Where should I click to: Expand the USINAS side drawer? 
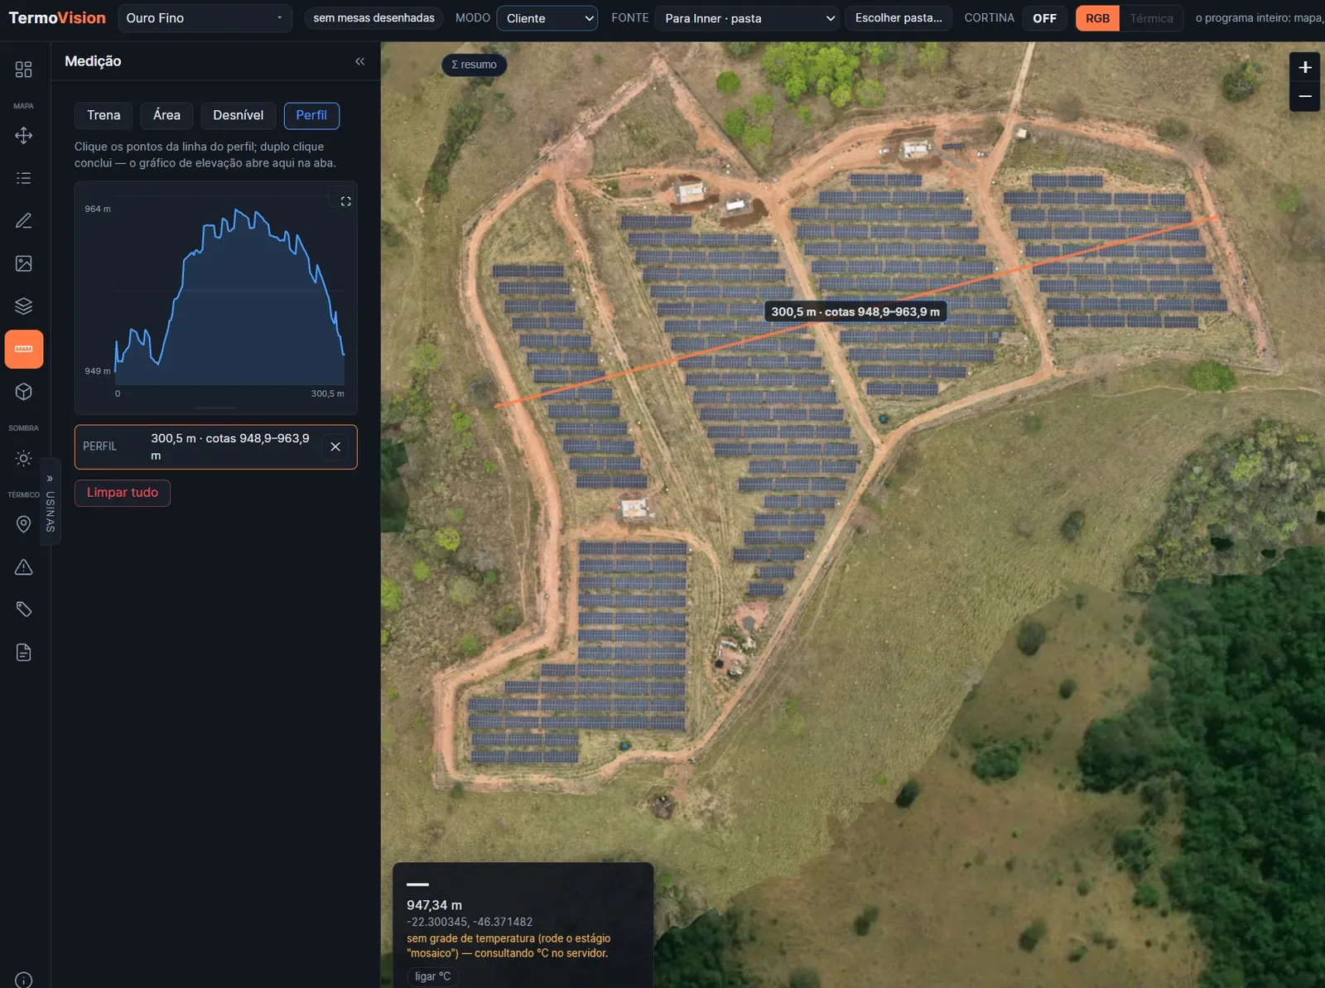point(50,502)
